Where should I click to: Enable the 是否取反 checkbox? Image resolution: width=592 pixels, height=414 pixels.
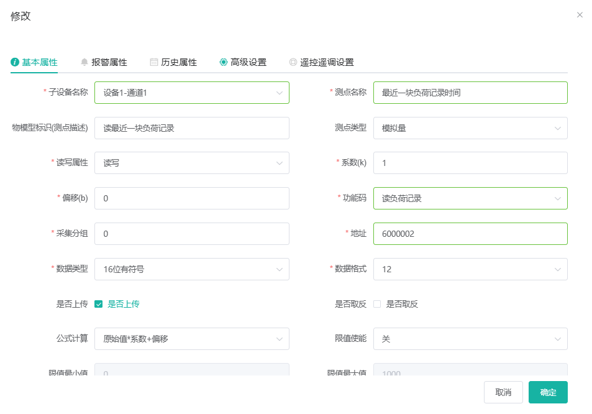(x=377, y=304)
